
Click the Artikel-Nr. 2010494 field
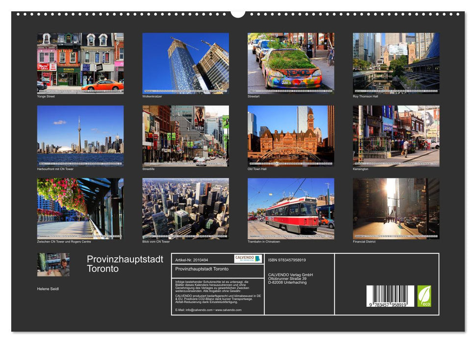pos(192,260)
